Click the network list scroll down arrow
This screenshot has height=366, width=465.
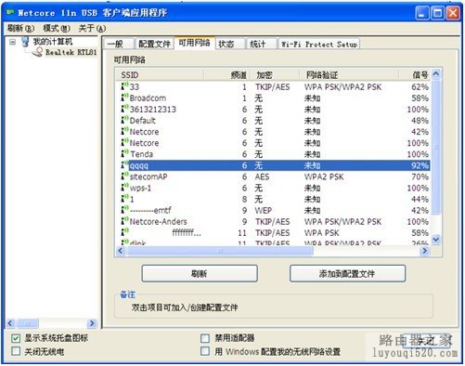pyautogui.click(x=436, y=240)
